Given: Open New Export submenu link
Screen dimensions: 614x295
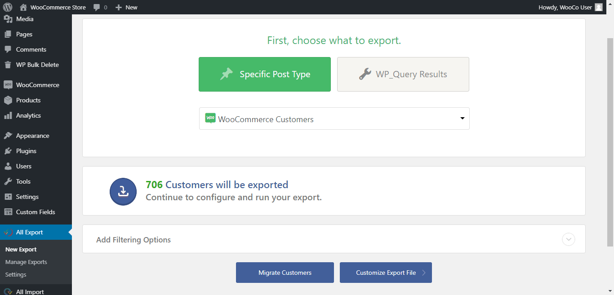Looking at the screenshot, I should 21,249.
